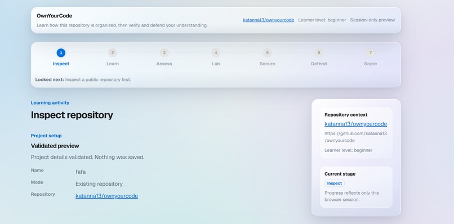Click the Inspect badge under Current stage
Viewport: 454px width, 224px height.
335,183
